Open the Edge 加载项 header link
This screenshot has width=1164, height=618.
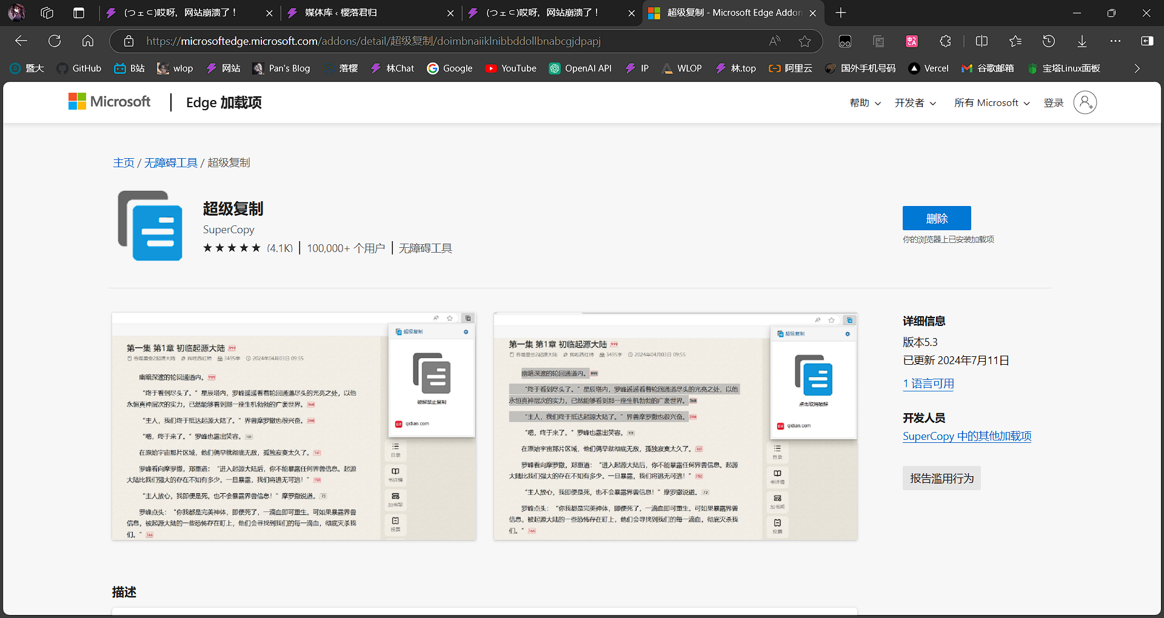click(x=224, y=102)
